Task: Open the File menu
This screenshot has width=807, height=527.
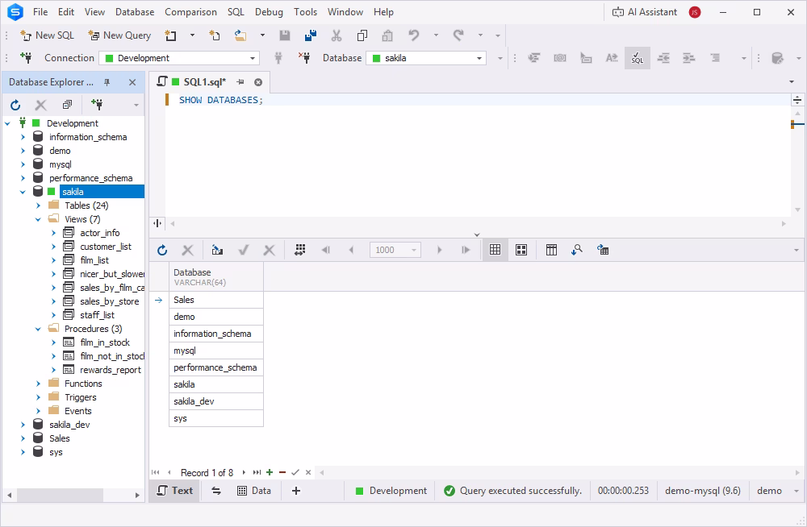Action: click(40, 12)
